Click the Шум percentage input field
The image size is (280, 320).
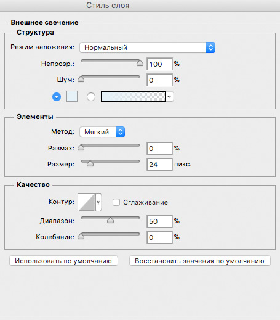[x=160, y=80]
